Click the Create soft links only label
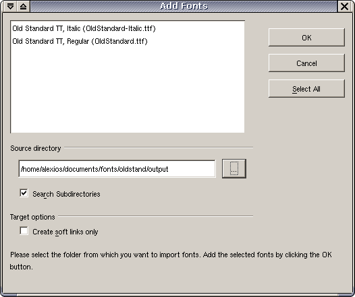Viewport: 355px width, 297px height. [65, 232]
